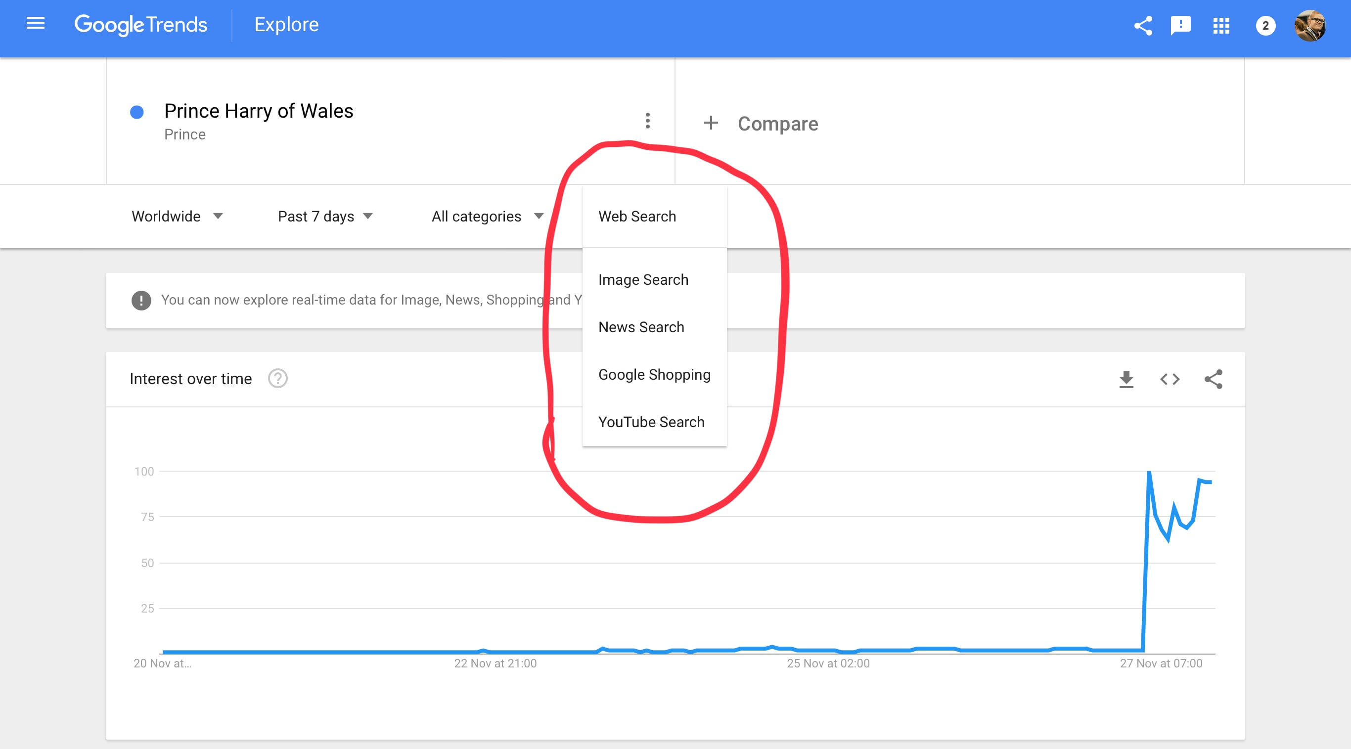This screenshot has width=1351, height=749.
Task: Share via the header share icon
Action: click(1143, 25)
